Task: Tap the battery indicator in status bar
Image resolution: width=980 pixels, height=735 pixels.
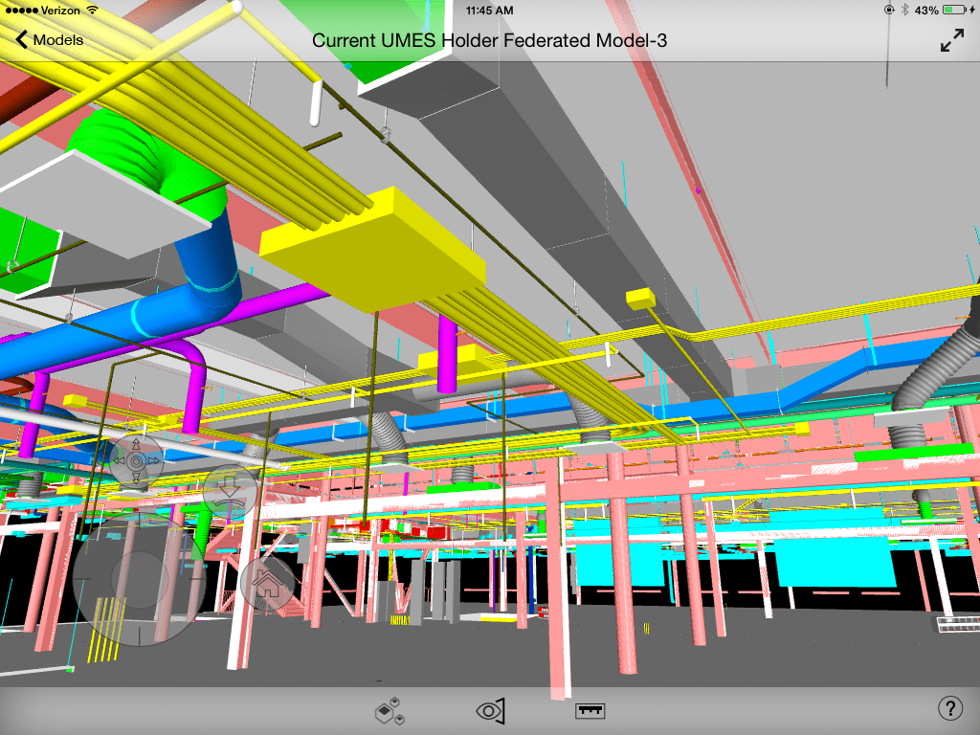Action: [x=954, y=11]
